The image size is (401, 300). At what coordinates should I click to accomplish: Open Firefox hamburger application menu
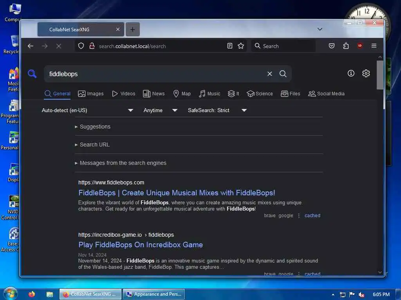[x=374, y=46]
